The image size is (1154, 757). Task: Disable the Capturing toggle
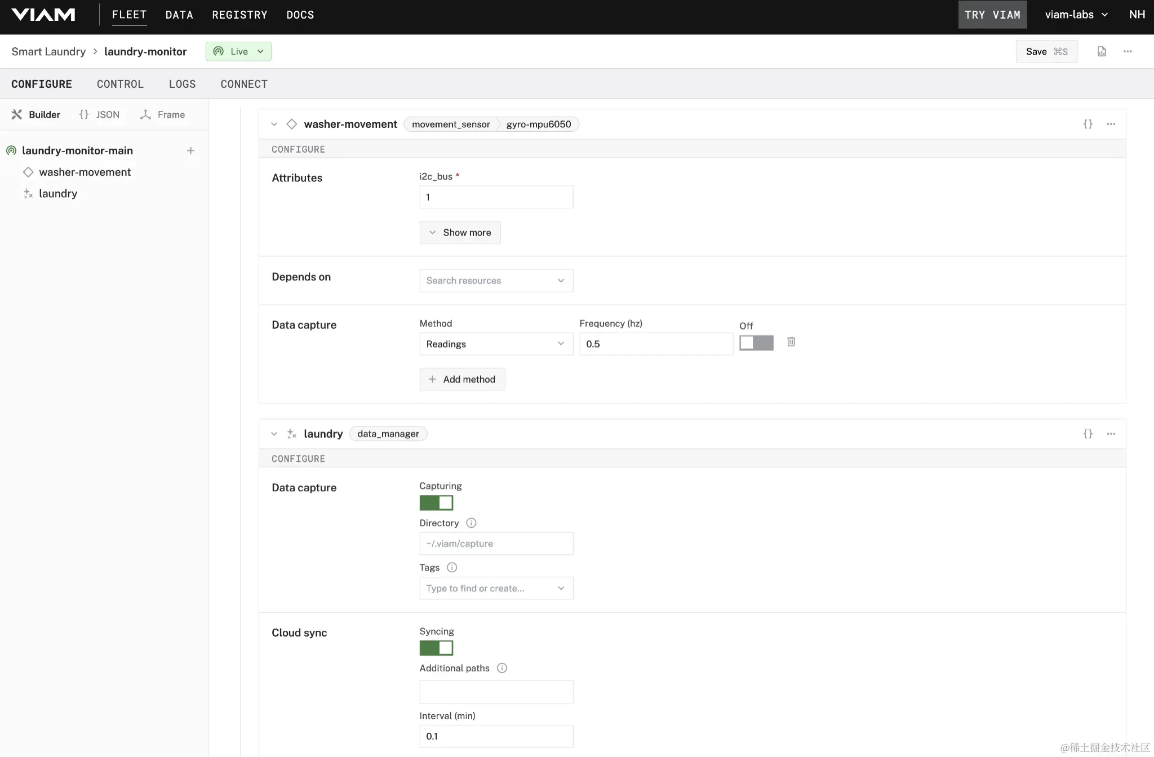(436, 502)
